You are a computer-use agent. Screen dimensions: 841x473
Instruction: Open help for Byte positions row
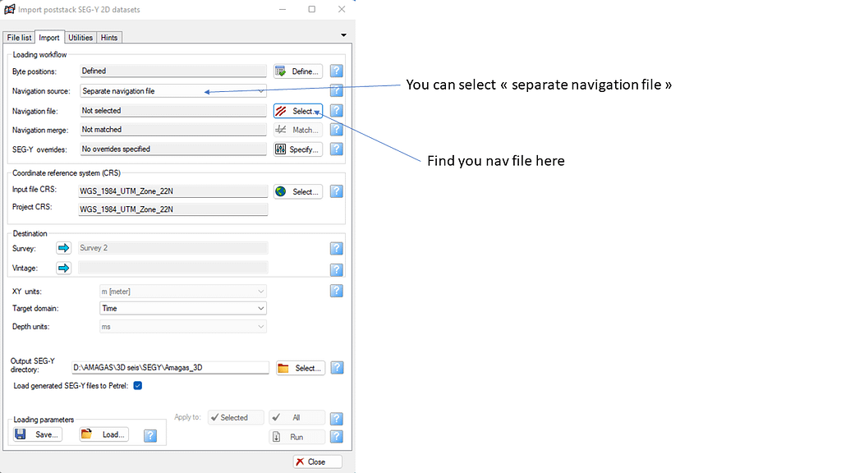[336, 71]
